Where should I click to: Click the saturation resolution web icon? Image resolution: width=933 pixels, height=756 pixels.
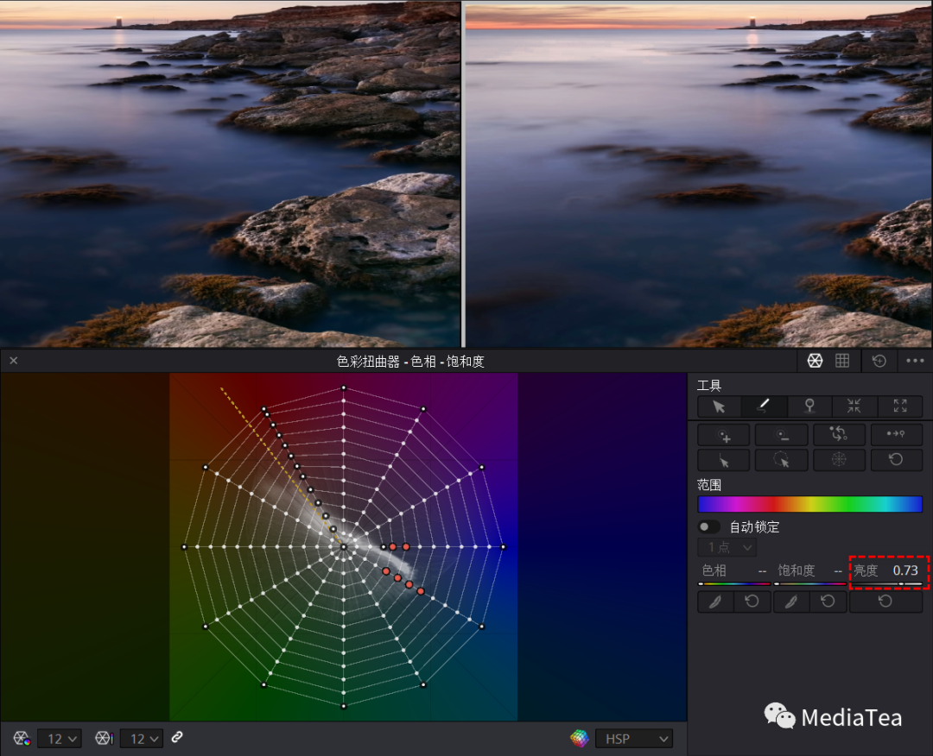[105, 738]
